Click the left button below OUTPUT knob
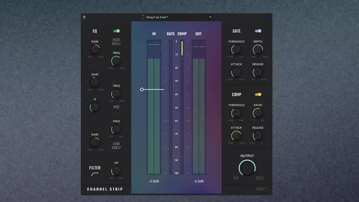 coord(236,178)
